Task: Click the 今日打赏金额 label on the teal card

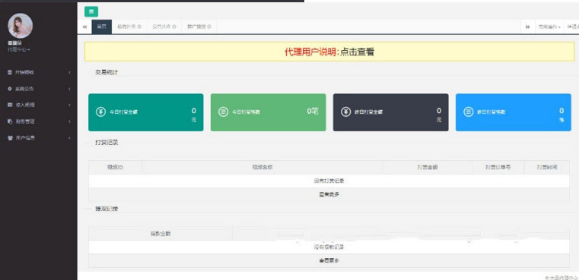Action: click(x=123, y=112)
